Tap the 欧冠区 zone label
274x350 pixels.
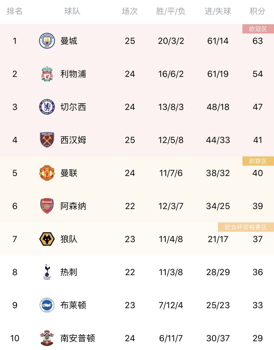pos(258,29)
